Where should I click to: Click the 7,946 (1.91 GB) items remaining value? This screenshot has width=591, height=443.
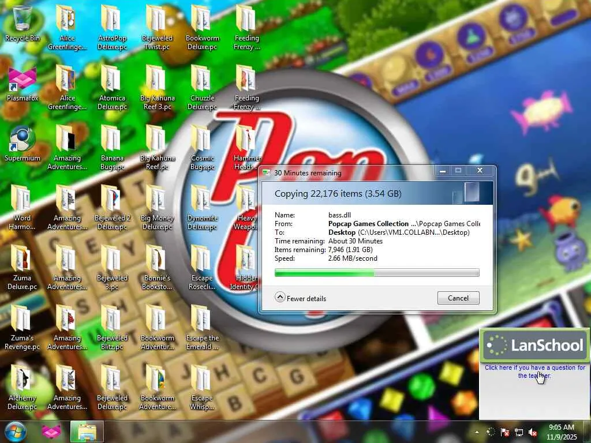pyautogui.click(x=350, y=249)
